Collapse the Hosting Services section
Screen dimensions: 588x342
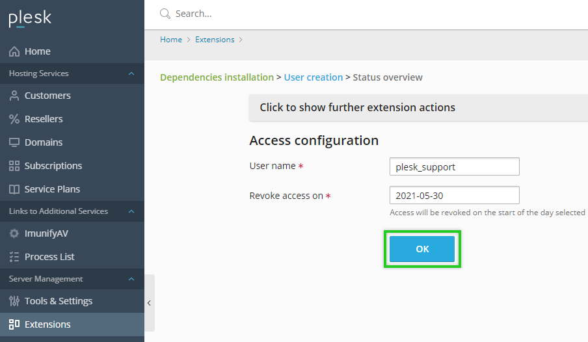(131, 73)
